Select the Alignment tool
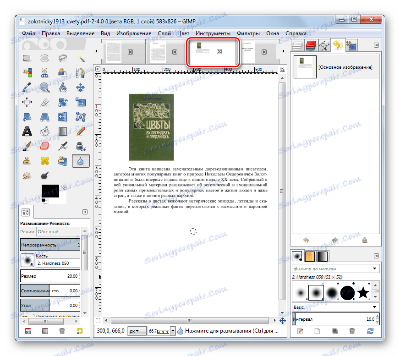This screenshot has height=356, width=400. [27, 102]
